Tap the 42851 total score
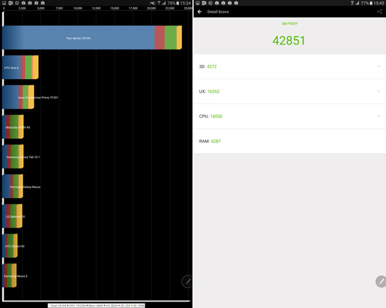 tap(288, 40)
